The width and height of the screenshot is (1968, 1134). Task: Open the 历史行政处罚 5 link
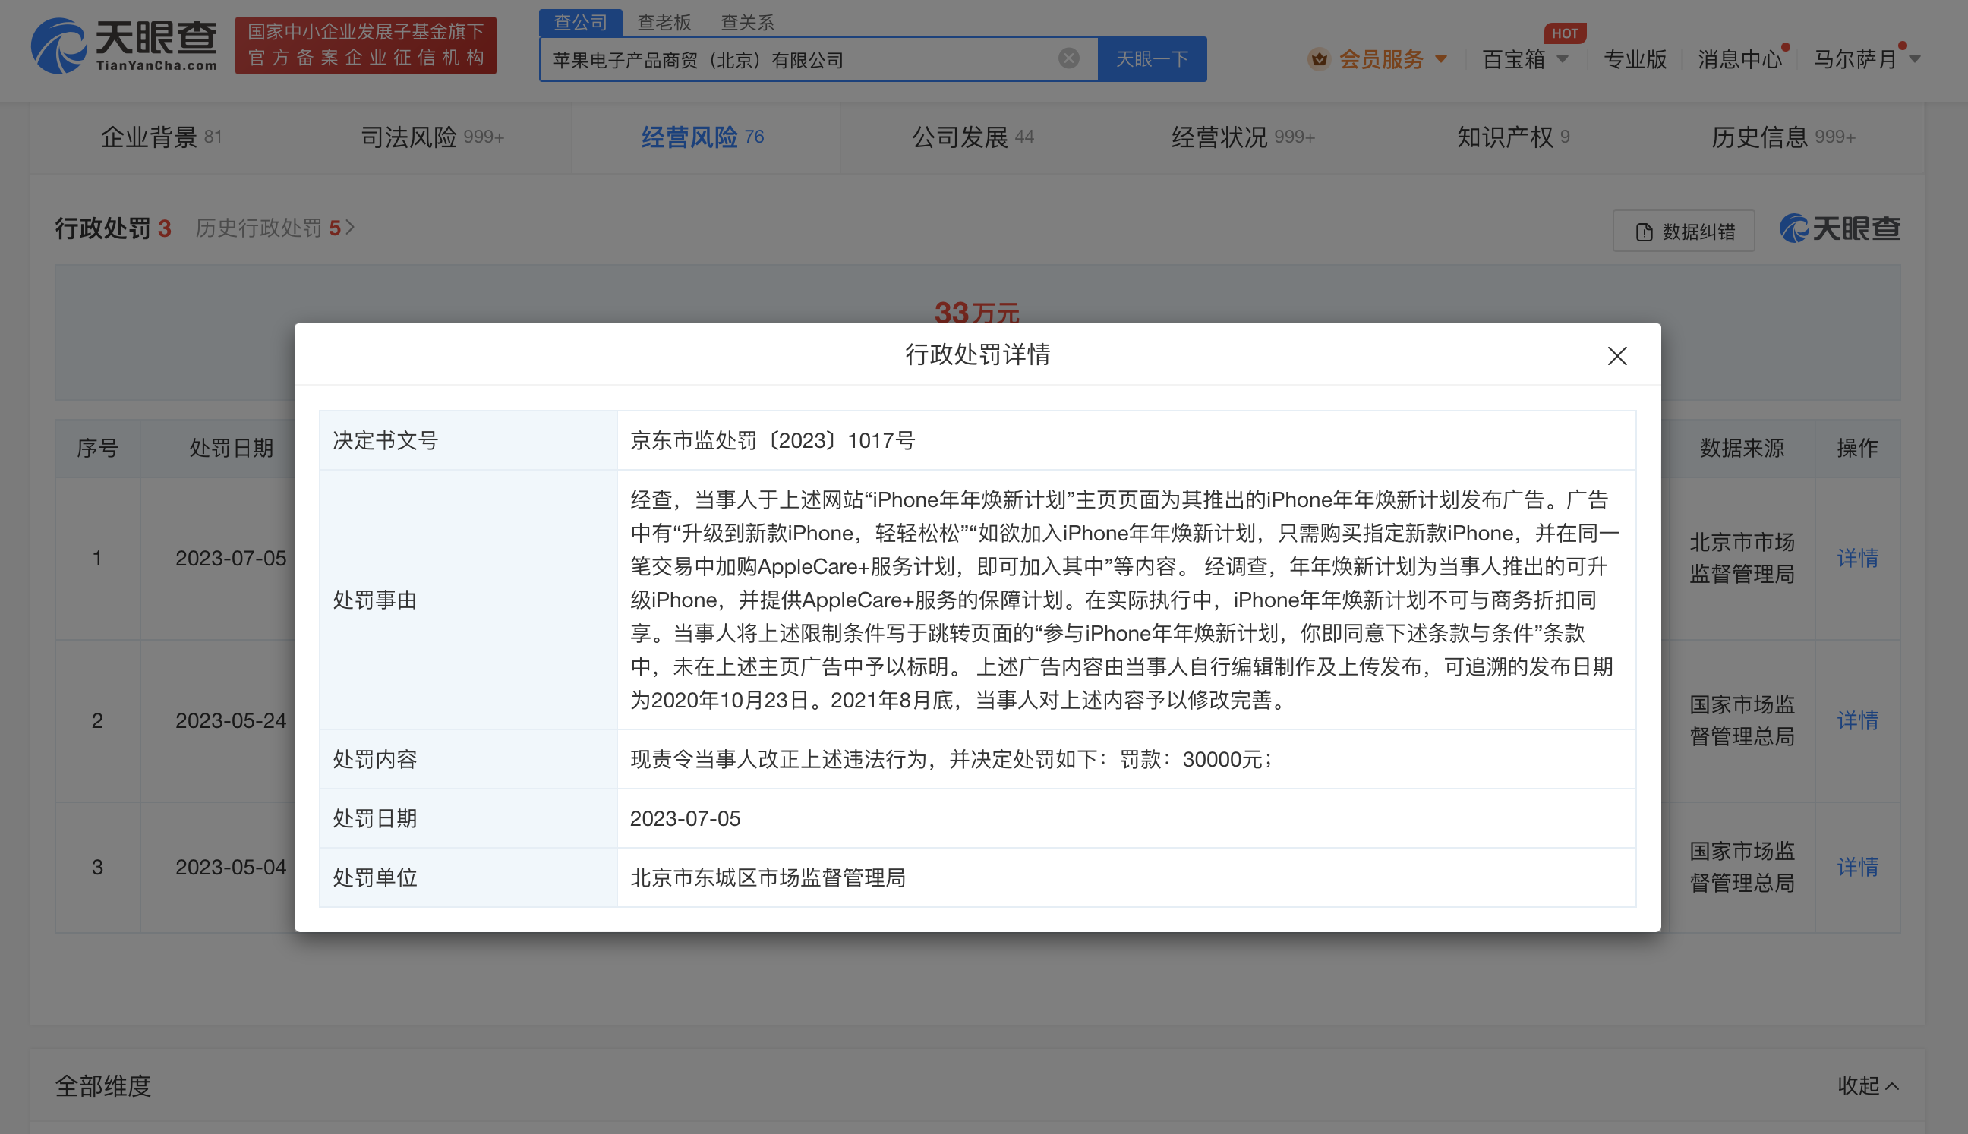pos(275,228)
